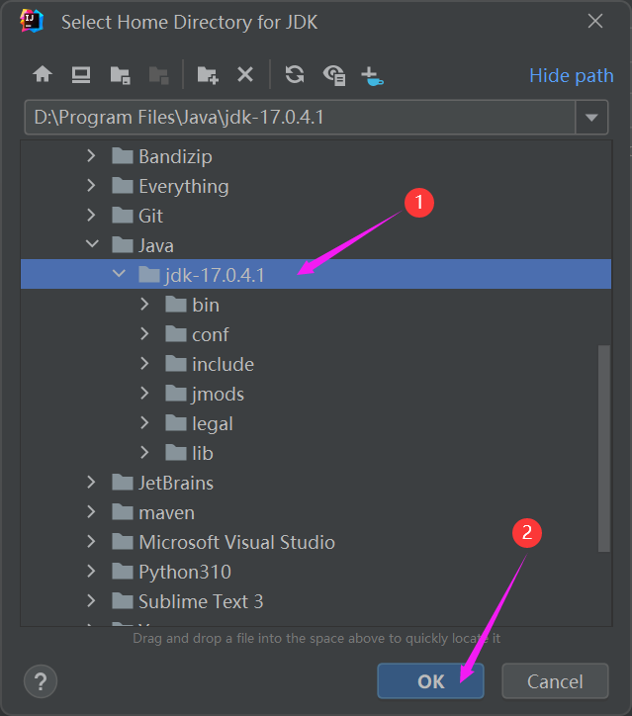Expand the lib folder
The image size is (632, 716).
pos(144,453)
